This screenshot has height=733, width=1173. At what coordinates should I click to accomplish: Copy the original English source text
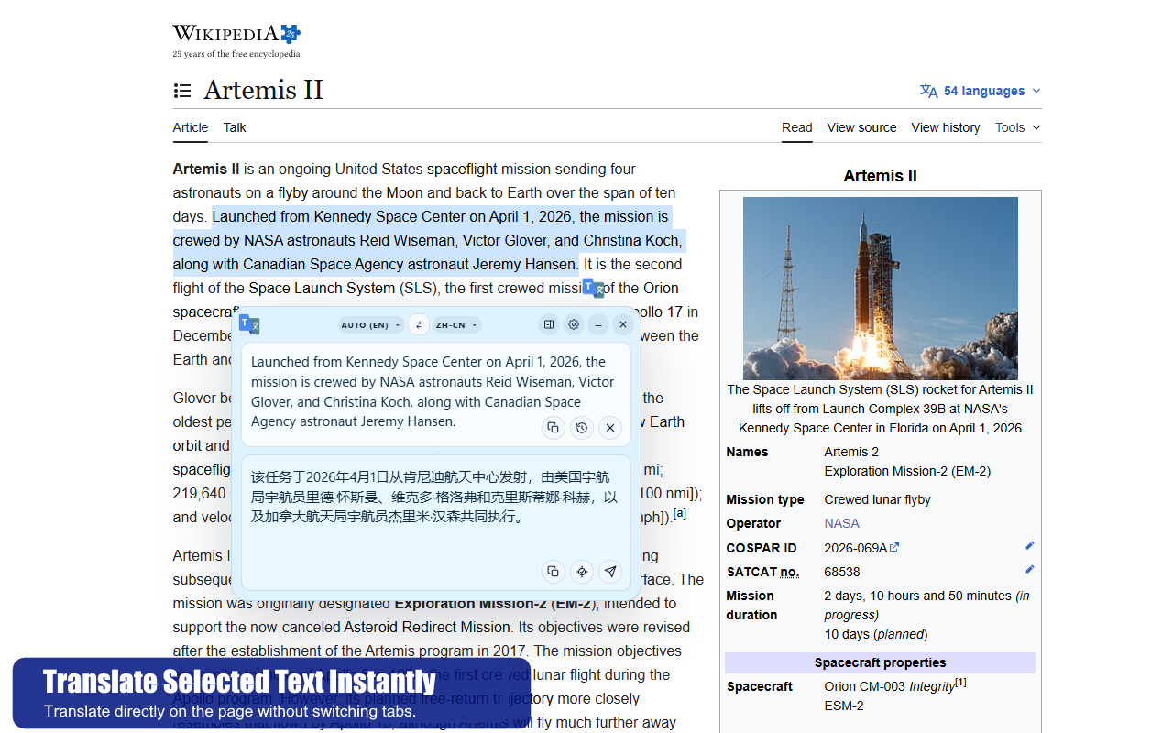[553, 428]
